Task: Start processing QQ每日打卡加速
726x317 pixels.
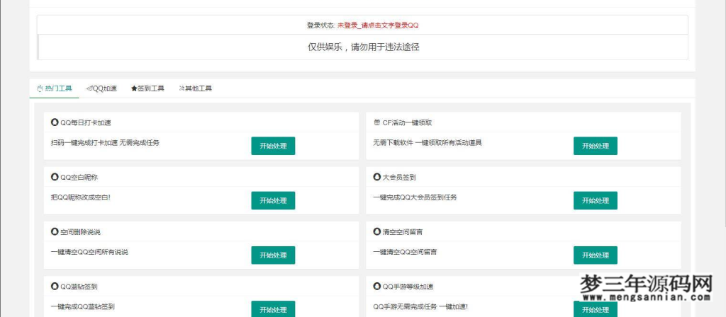Action: pos(273,146)
